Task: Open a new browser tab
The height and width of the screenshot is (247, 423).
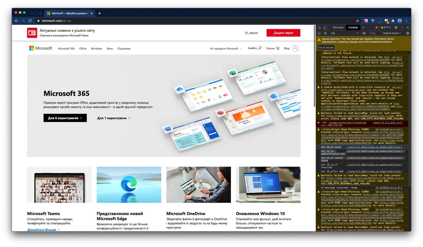Action: point(99,13)
